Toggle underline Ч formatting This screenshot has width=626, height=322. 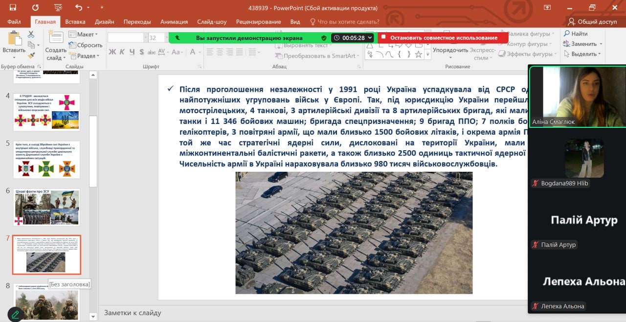pos(132,52)
